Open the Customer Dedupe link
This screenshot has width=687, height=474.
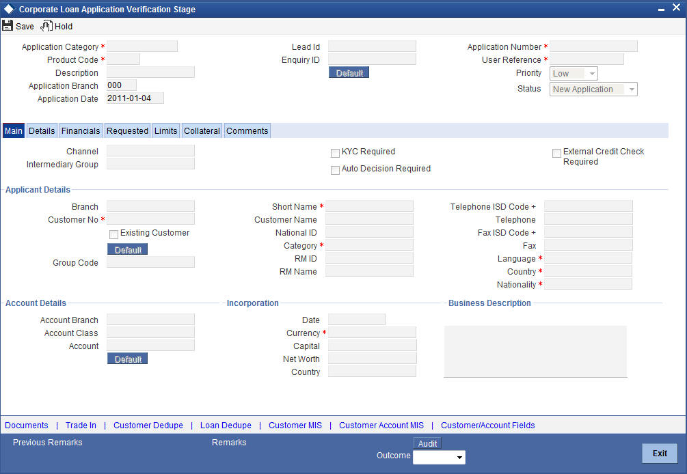148,425
